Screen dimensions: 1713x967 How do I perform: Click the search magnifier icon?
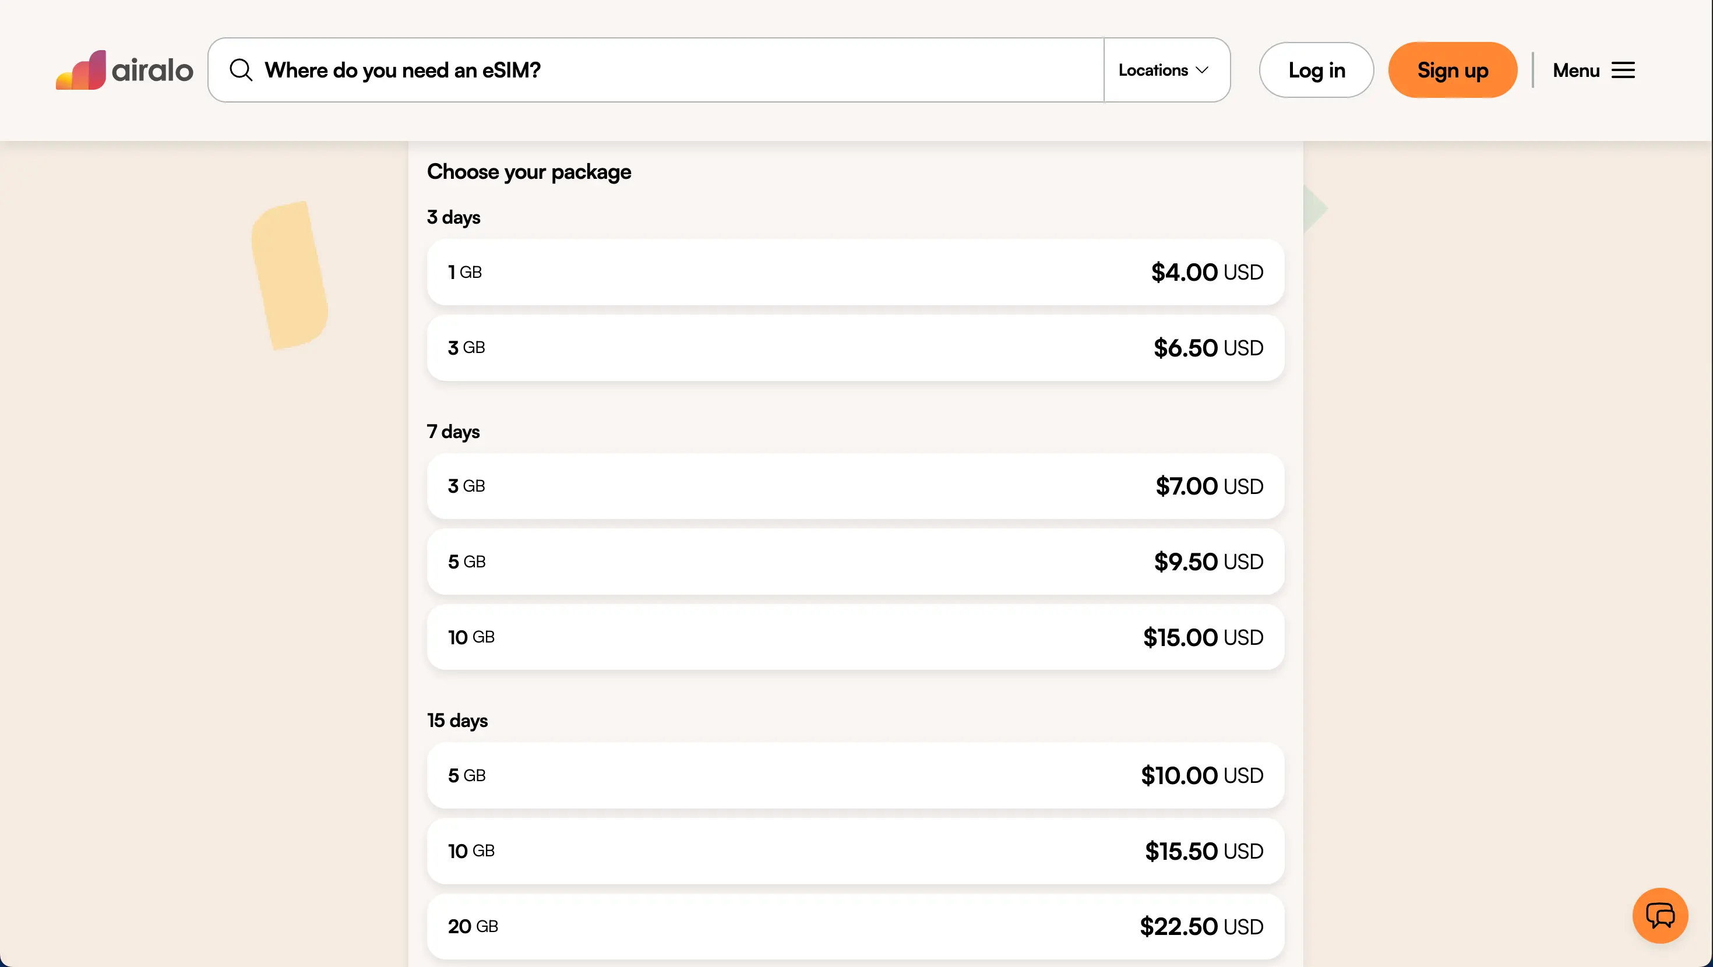tap(241, 70)
